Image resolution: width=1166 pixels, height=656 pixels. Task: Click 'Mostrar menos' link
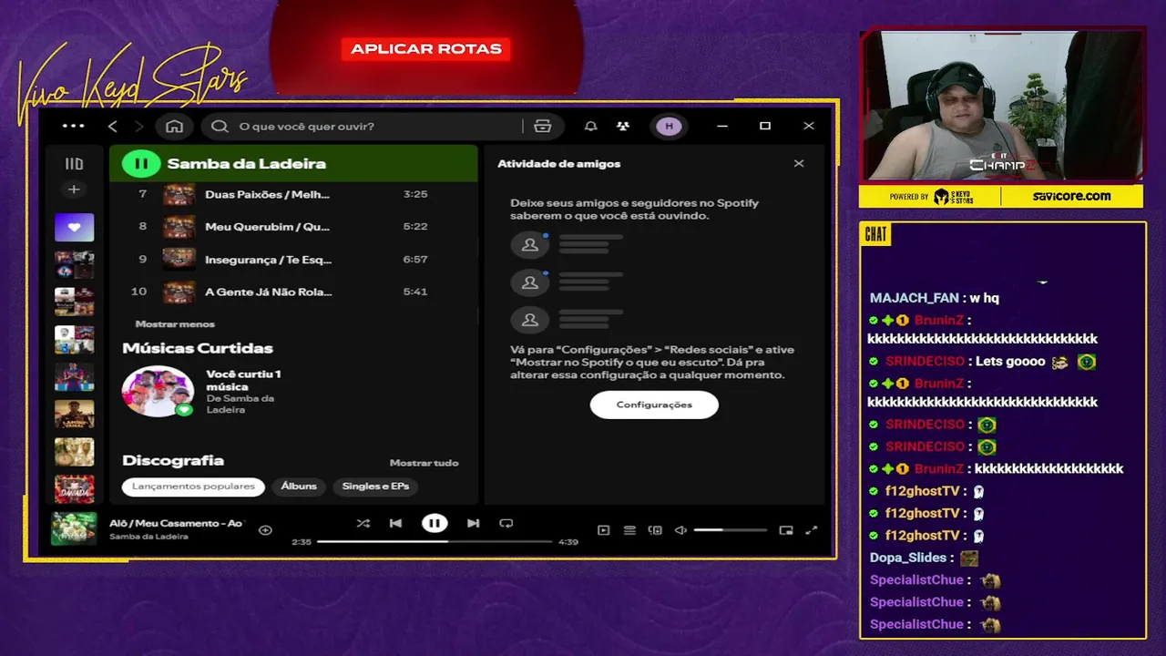click(175, 324)
